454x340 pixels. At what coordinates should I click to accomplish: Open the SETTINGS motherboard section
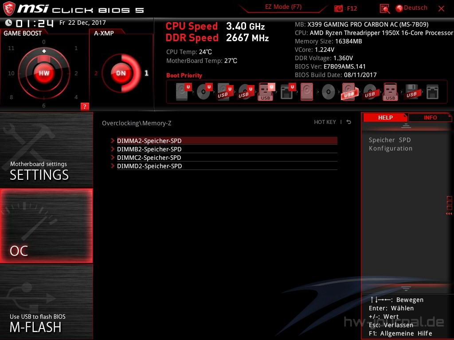46,150
